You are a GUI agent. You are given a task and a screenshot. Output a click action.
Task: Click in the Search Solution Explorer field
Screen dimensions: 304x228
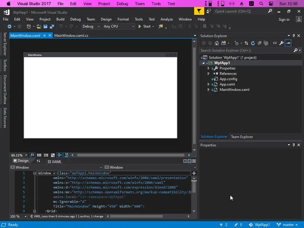[246, 50]
